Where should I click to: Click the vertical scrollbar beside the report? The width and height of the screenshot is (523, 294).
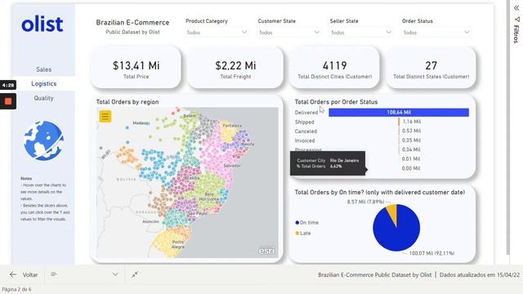(508, 127)
